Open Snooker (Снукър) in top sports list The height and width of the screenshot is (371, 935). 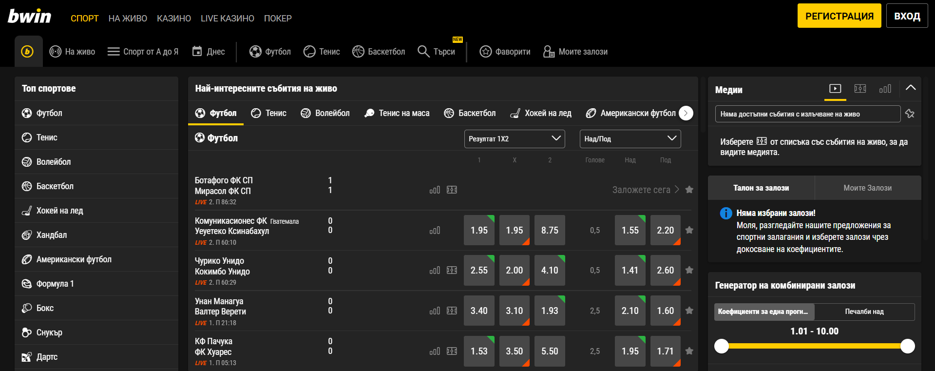(x=96, y=332)
